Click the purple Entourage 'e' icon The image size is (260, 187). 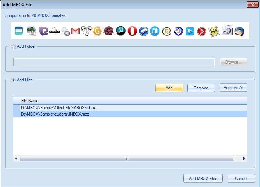(43, 31)
